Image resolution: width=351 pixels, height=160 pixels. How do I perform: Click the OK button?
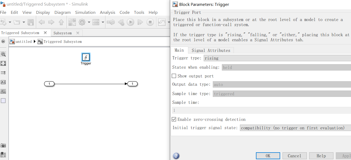coord(268,156)
